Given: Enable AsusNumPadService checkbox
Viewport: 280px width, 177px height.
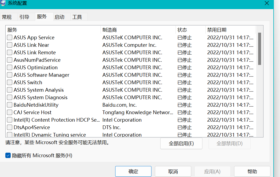Looking at the screenshot, I should coord(10,60).
